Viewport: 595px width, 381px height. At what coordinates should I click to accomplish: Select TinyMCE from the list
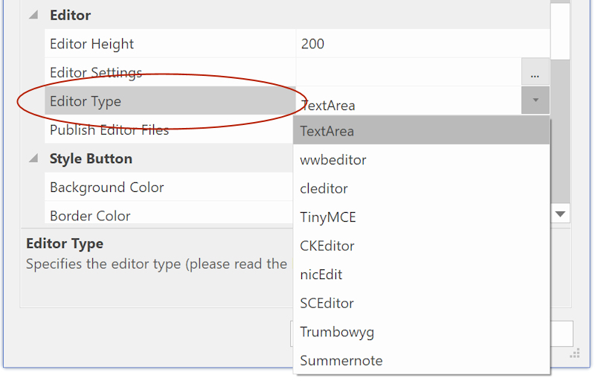pos(420,217)
